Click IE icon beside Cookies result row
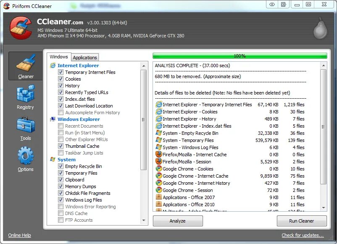337x244 pixels. (x=158, y=112)
